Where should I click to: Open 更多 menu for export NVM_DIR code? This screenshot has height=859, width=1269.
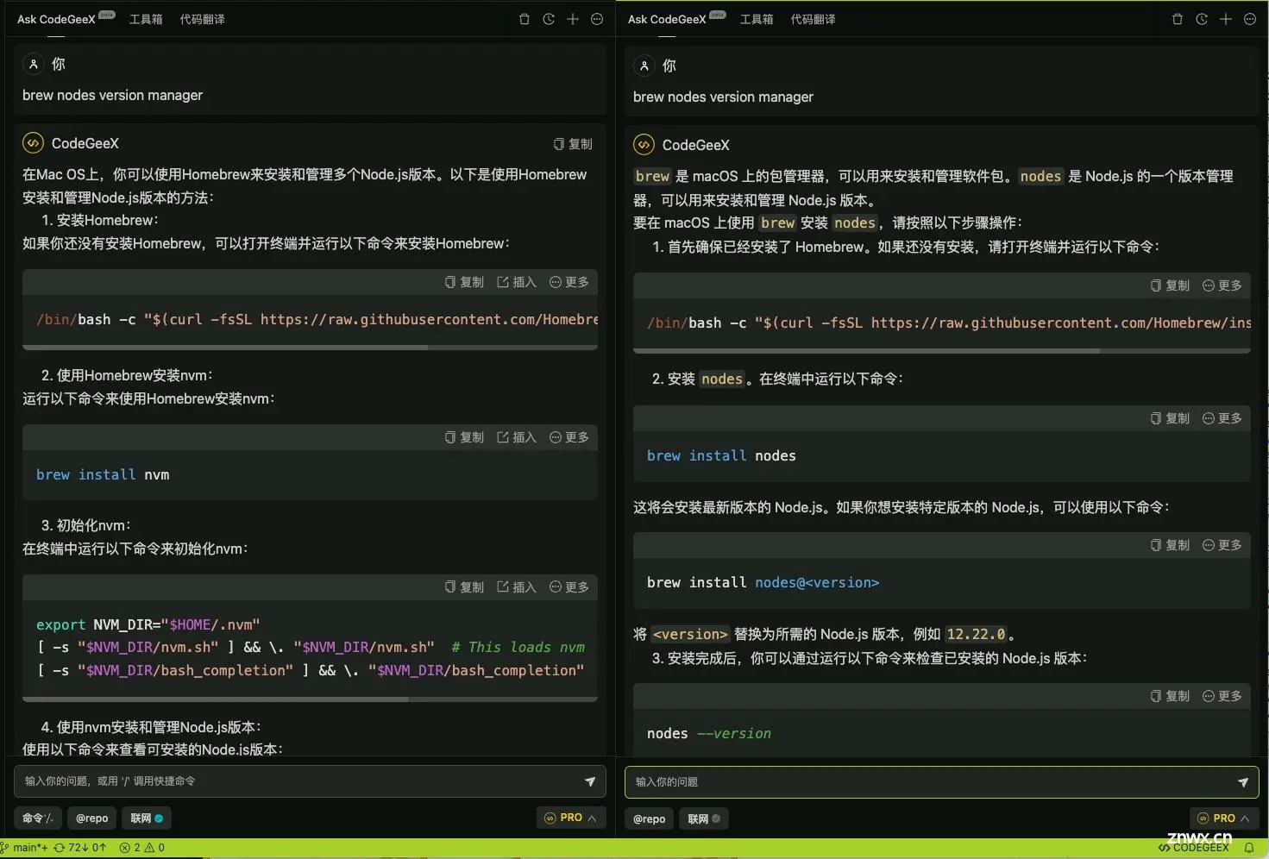pos(569,587)
